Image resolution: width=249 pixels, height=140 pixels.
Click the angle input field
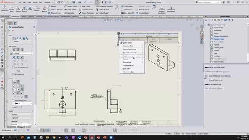tap(22, 53)
